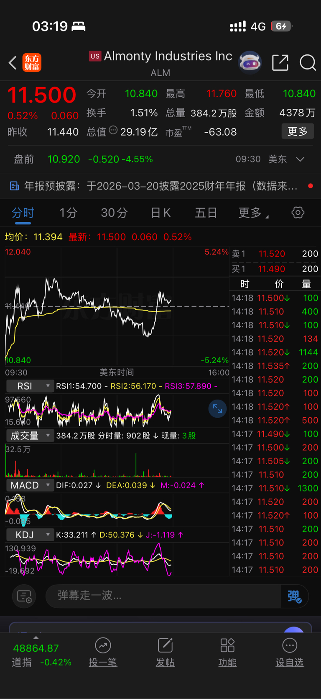321x699 pixels.
Task: Tap the 卖1 11.520 ask quote
Action: (275, 254)
